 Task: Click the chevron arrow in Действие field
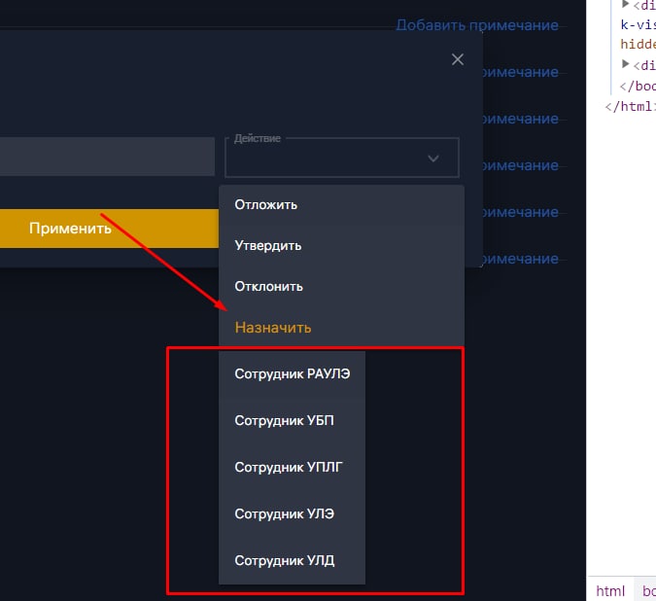pyautogui.click(x=433, y=159)
